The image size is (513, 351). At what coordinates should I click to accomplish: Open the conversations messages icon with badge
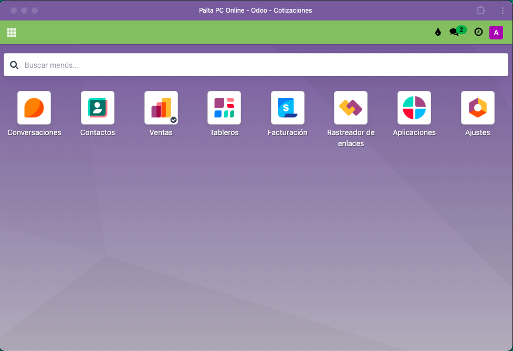click(455, 32)
